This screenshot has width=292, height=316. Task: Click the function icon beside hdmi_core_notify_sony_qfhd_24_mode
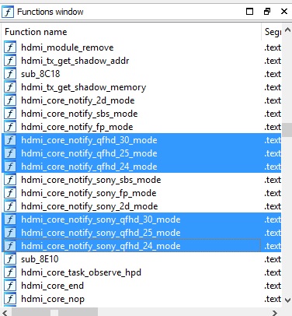(x=10, y=246)
